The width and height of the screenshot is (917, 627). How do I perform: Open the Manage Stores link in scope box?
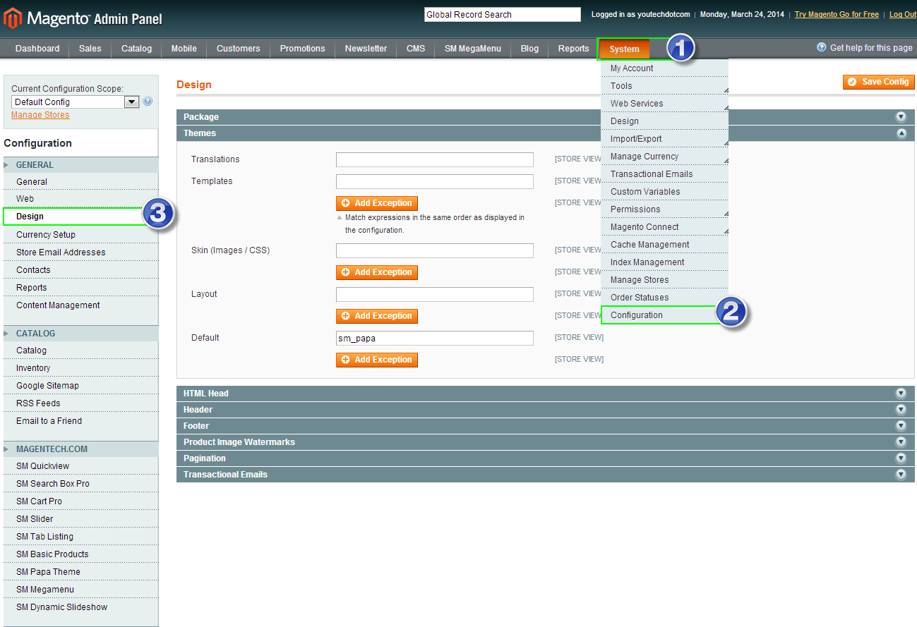pyautogui.click(x=40, y=115)
